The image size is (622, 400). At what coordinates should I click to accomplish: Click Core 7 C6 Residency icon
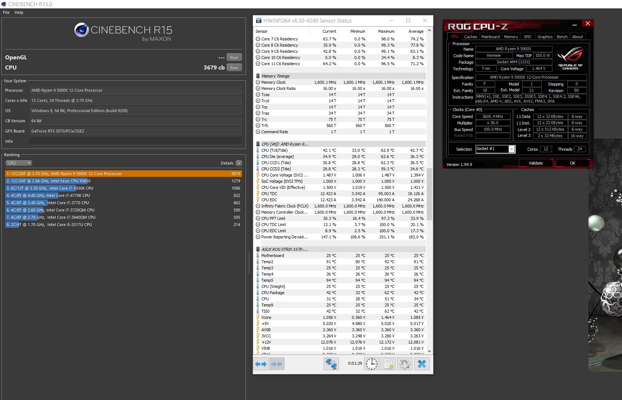coord(258,39)
